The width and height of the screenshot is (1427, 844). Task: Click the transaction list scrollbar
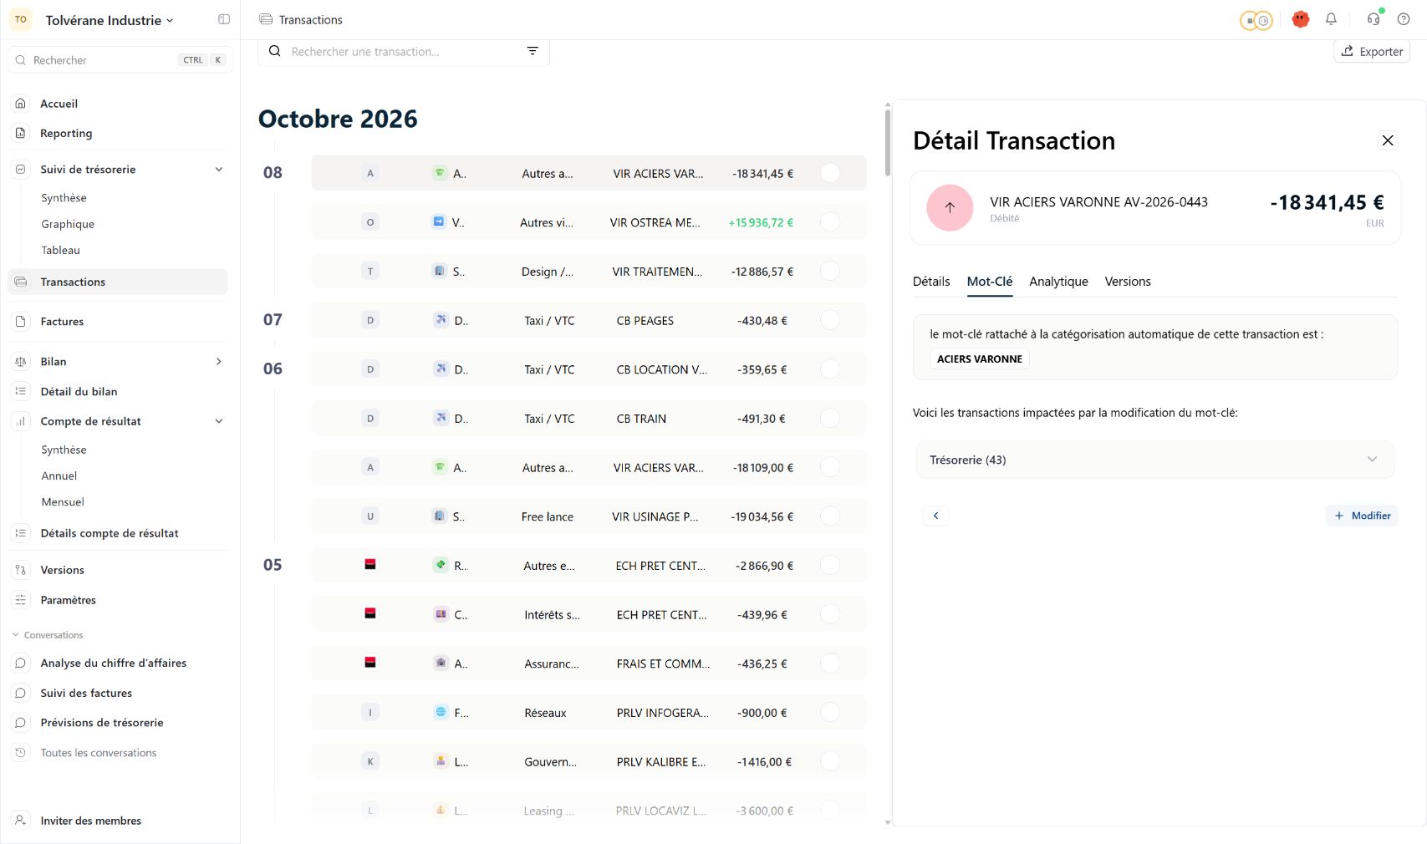888,142
